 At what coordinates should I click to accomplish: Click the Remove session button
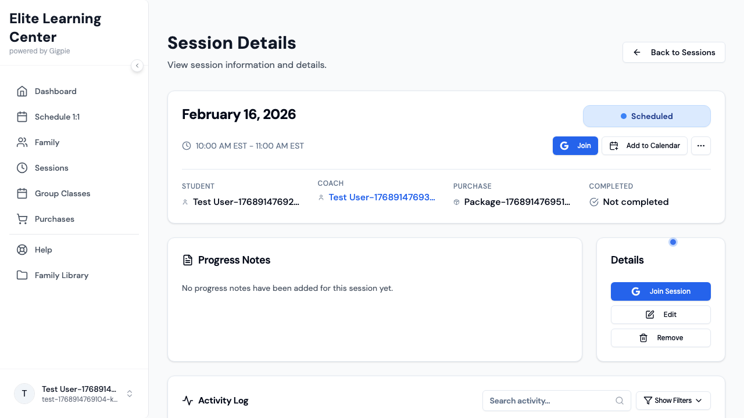[660, 338]
